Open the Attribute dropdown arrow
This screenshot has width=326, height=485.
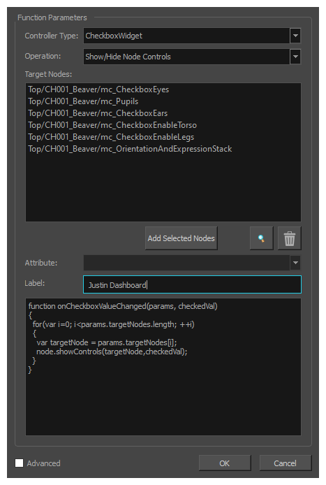click(x=295, y=263)
